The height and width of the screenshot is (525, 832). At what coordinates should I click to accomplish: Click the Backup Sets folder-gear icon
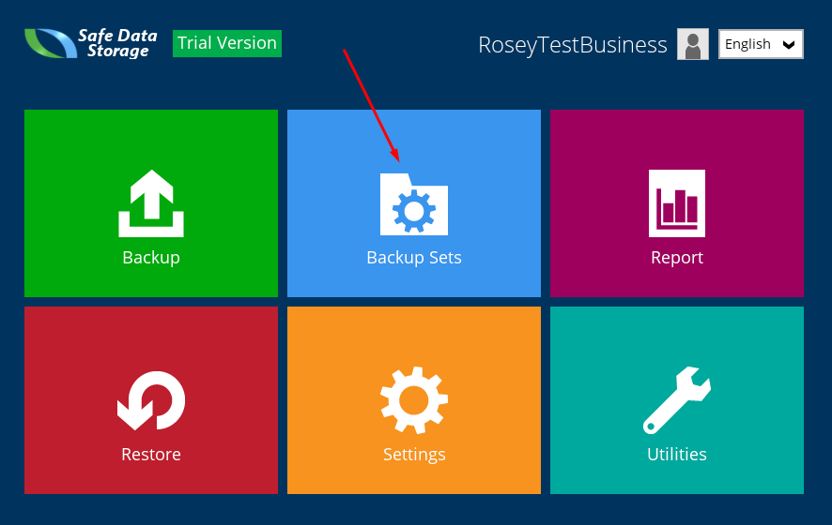click(x=414, y=204)
